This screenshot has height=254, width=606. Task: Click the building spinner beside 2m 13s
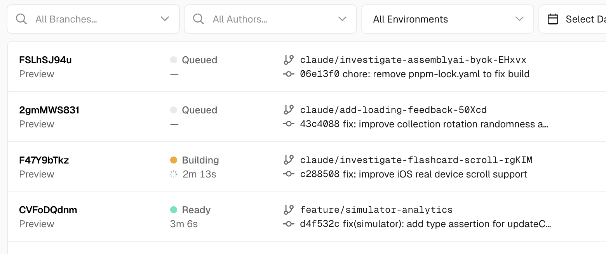174,174
